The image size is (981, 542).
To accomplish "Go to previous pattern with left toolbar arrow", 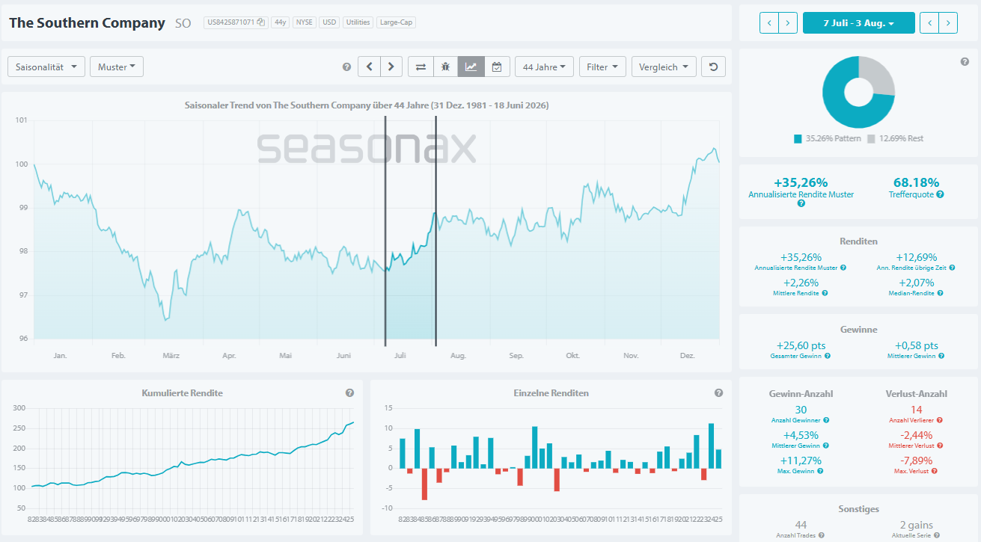I will [369, 67].
